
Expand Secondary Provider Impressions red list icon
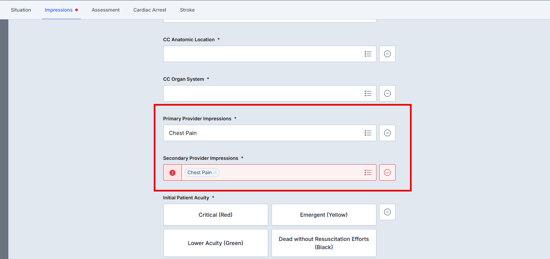pyautogui.click(x=368, y=172)
